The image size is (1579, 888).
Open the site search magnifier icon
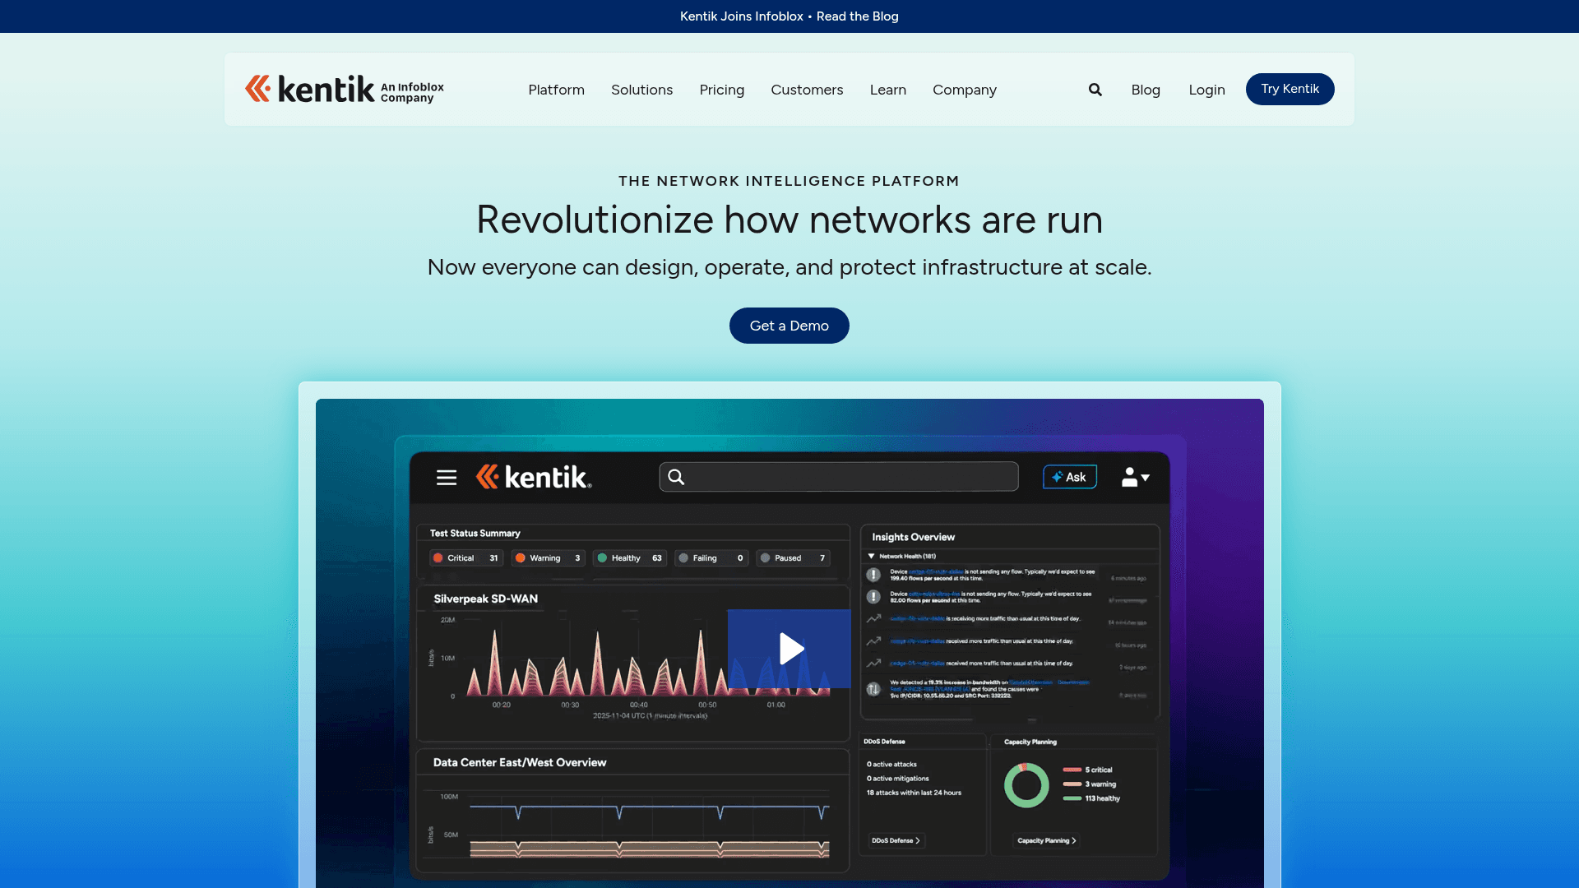[1095, 90]
